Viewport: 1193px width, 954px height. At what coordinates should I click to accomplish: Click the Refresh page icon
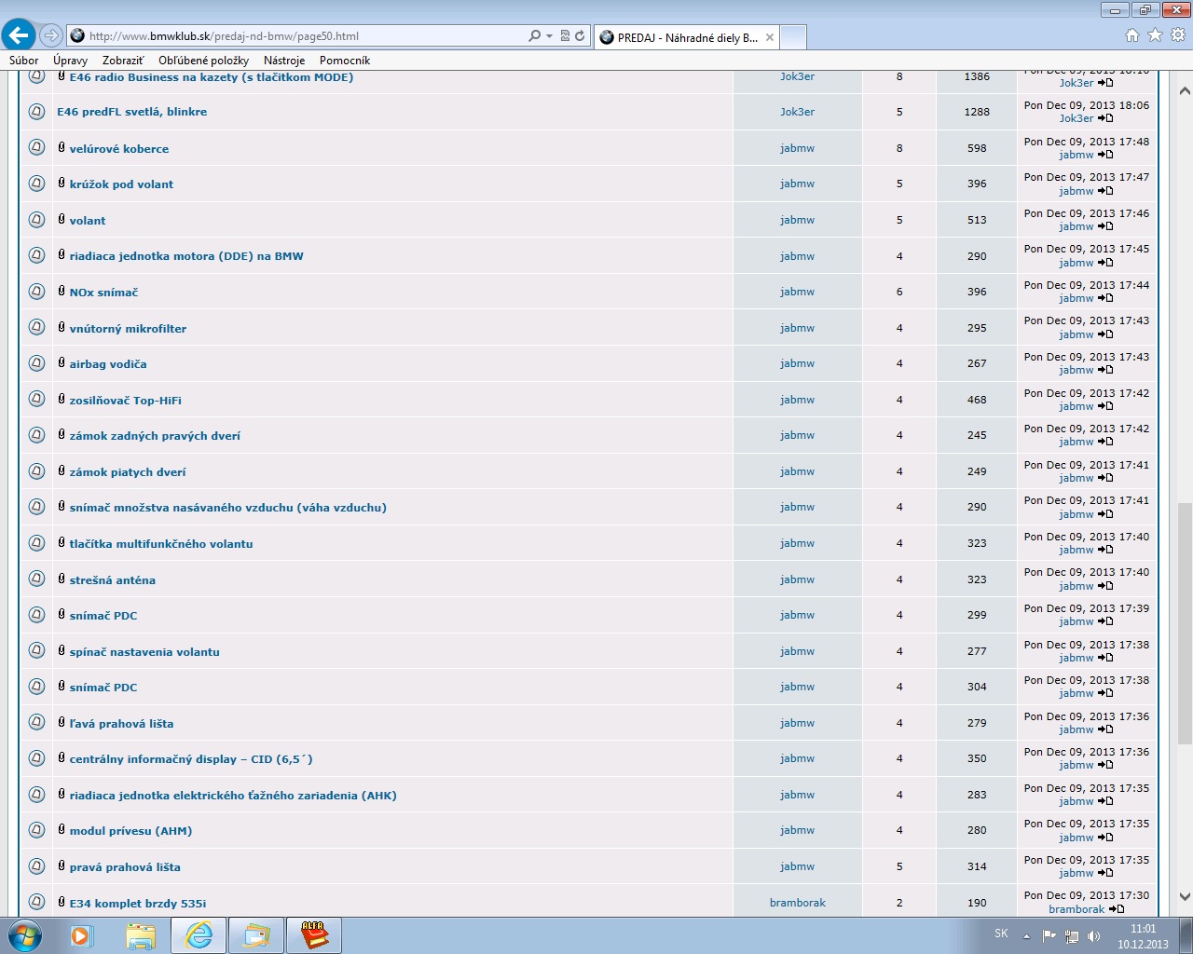pos(580,36)
